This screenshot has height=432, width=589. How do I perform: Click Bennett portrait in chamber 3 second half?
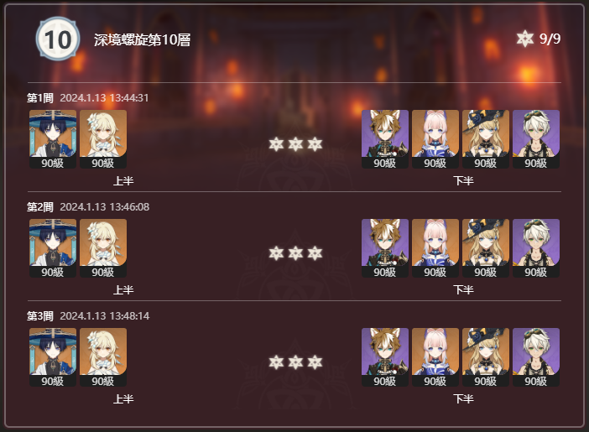click(x=536, y=357)
